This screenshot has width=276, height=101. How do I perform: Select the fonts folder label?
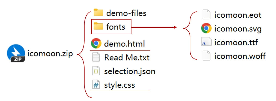click(x=116, y=27)
